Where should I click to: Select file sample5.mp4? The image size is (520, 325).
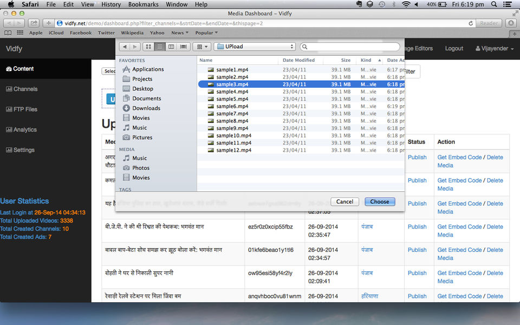[301, 99]
